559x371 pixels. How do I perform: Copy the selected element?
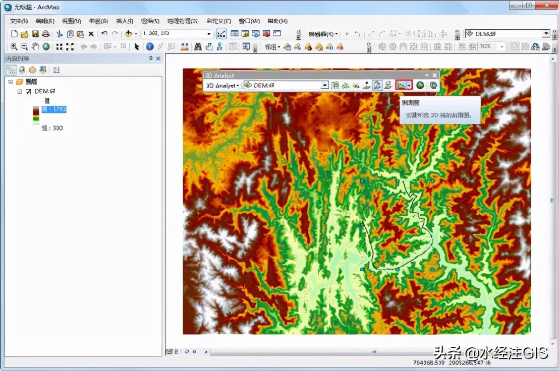pos(70,34)
